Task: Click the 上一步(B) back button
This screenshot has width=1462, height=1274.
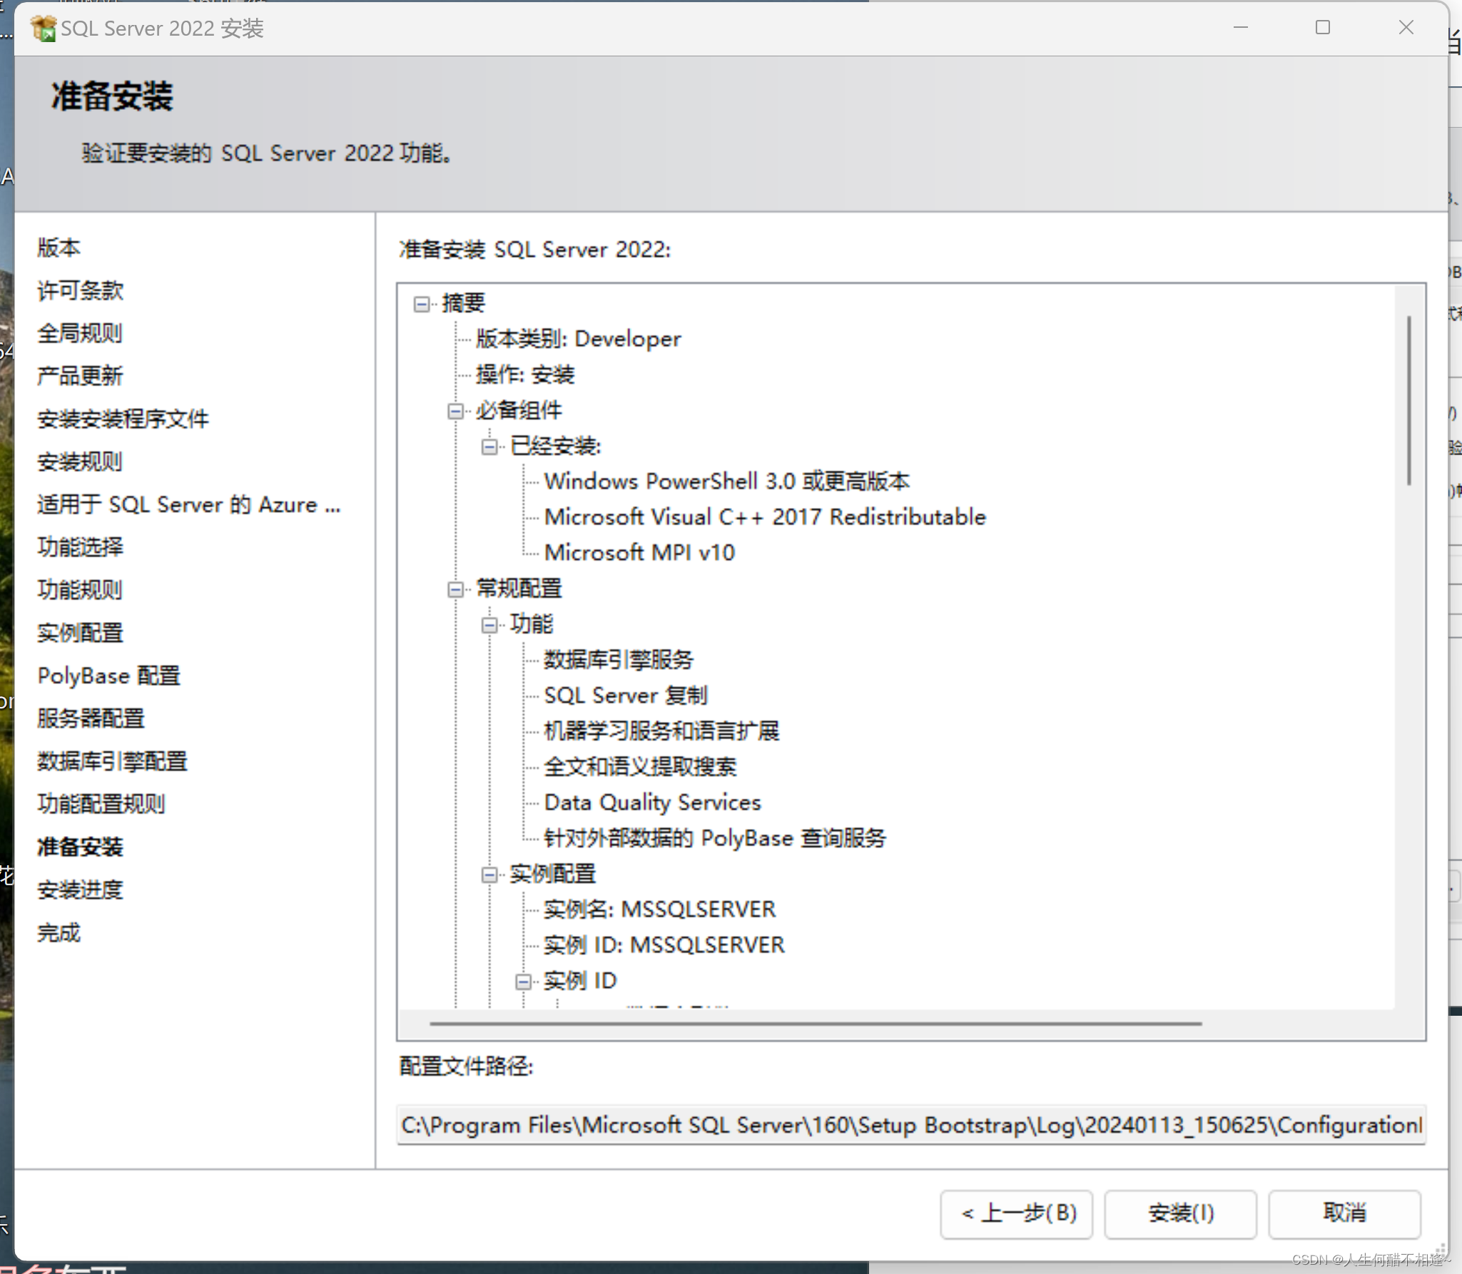Action: (x=1017, y=1213)
